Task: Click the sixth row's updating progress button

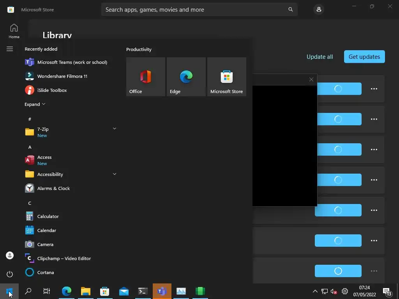Action: pyautogui.click(x=338, y=241)
